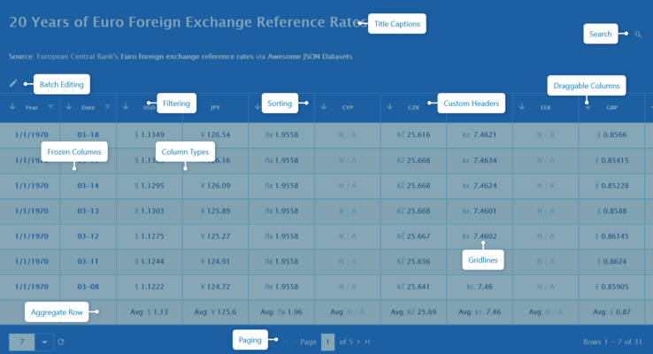Click the sort arrow in EEK header
This screenshot has height=354, width=653.
point(522,107)
